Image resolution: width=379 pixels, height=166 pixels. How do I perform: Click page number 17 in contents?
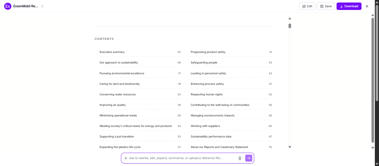[x=180, y=73]
